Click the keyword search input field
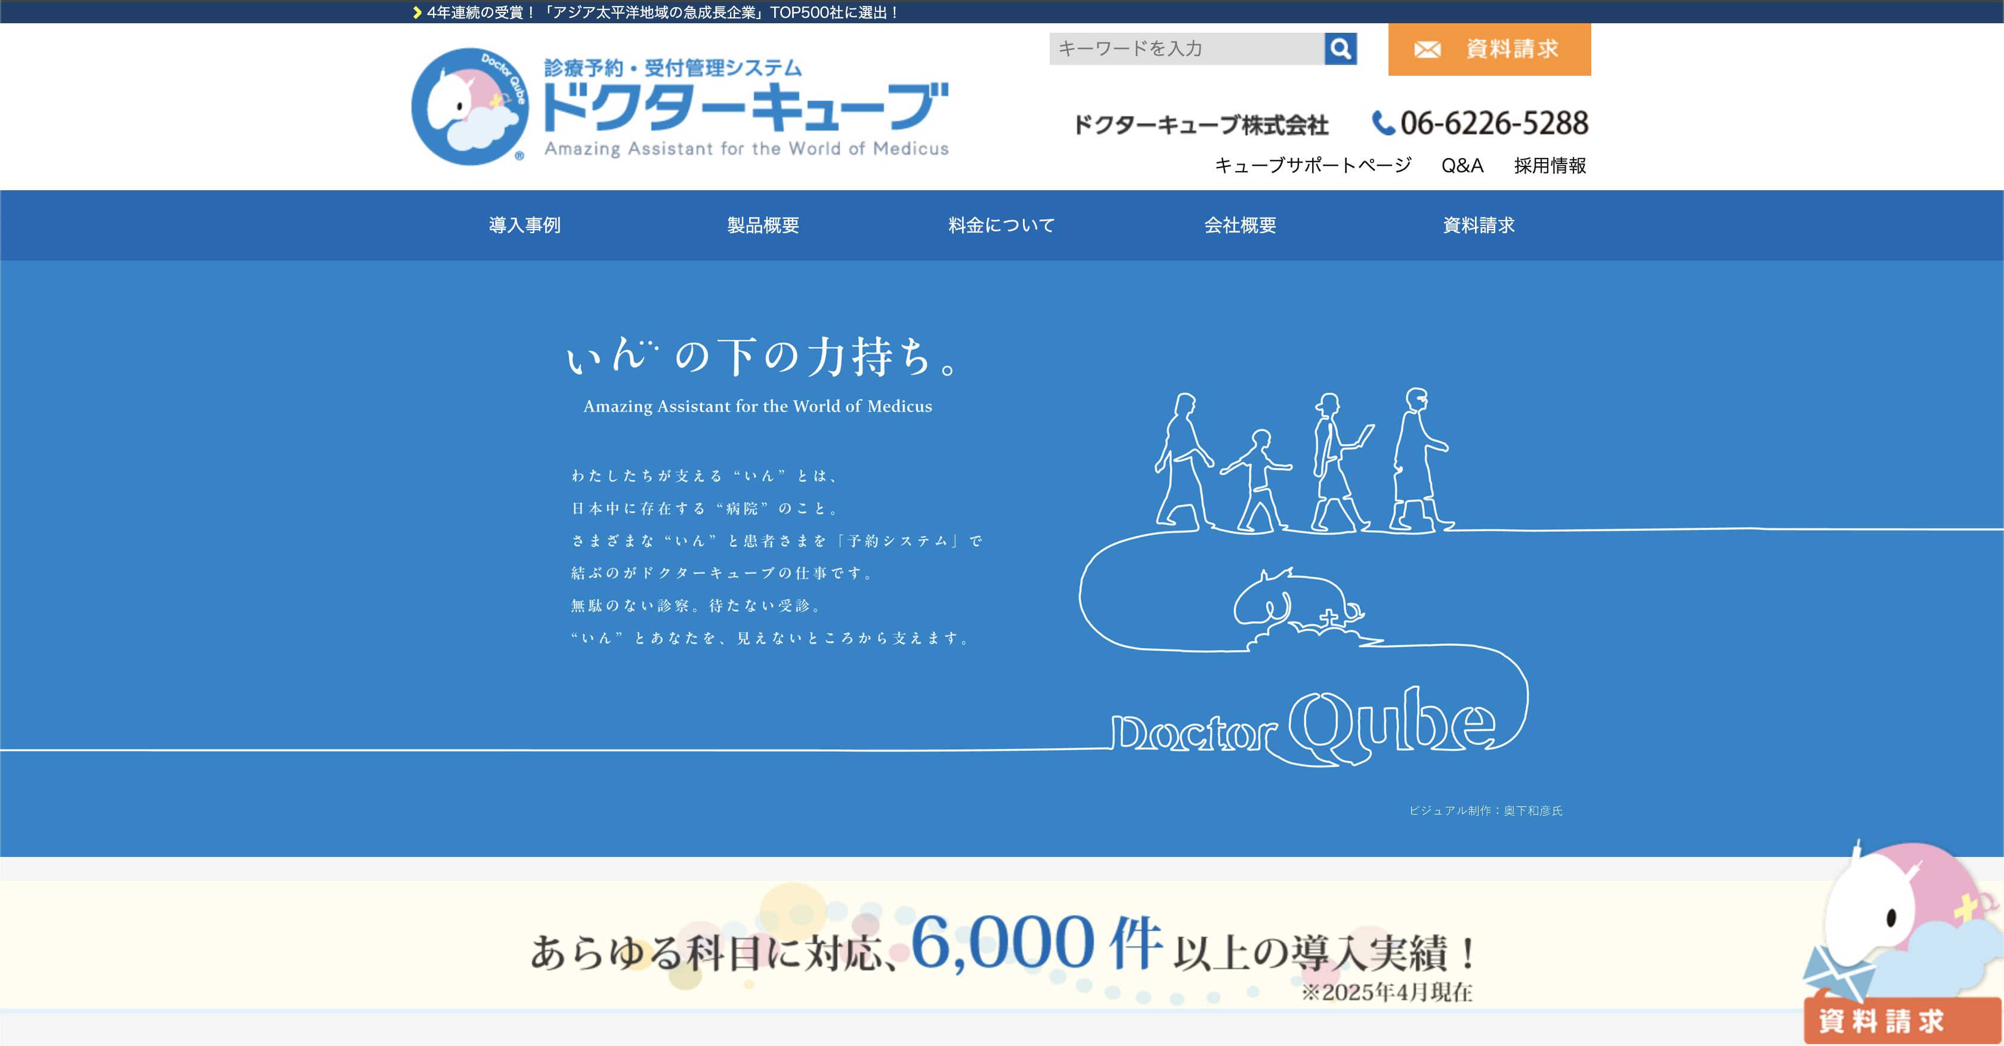The image size is (2004, 1046). pos(1183,49)
